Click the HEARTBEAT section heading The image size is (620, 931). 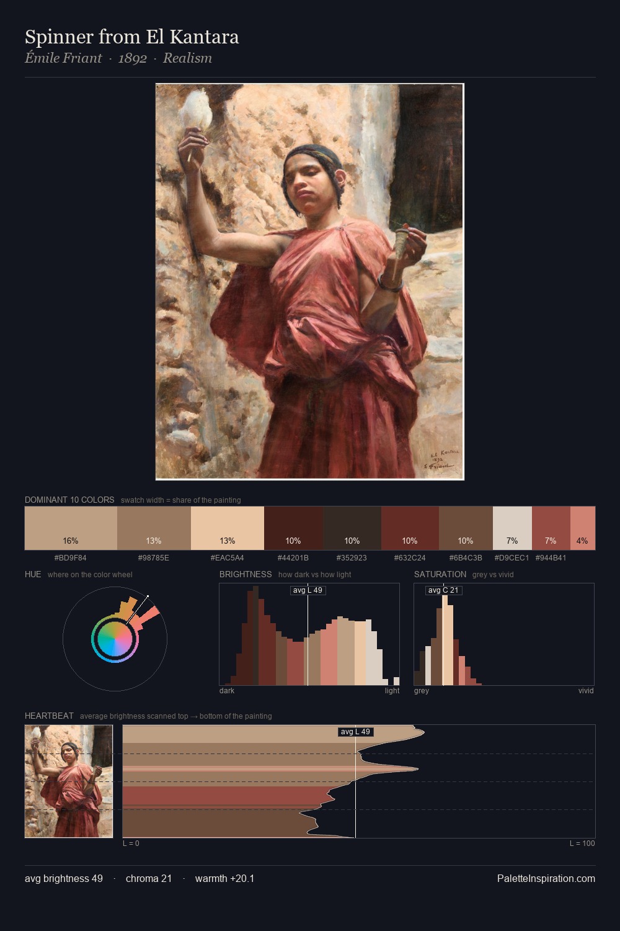coord(49,716)
